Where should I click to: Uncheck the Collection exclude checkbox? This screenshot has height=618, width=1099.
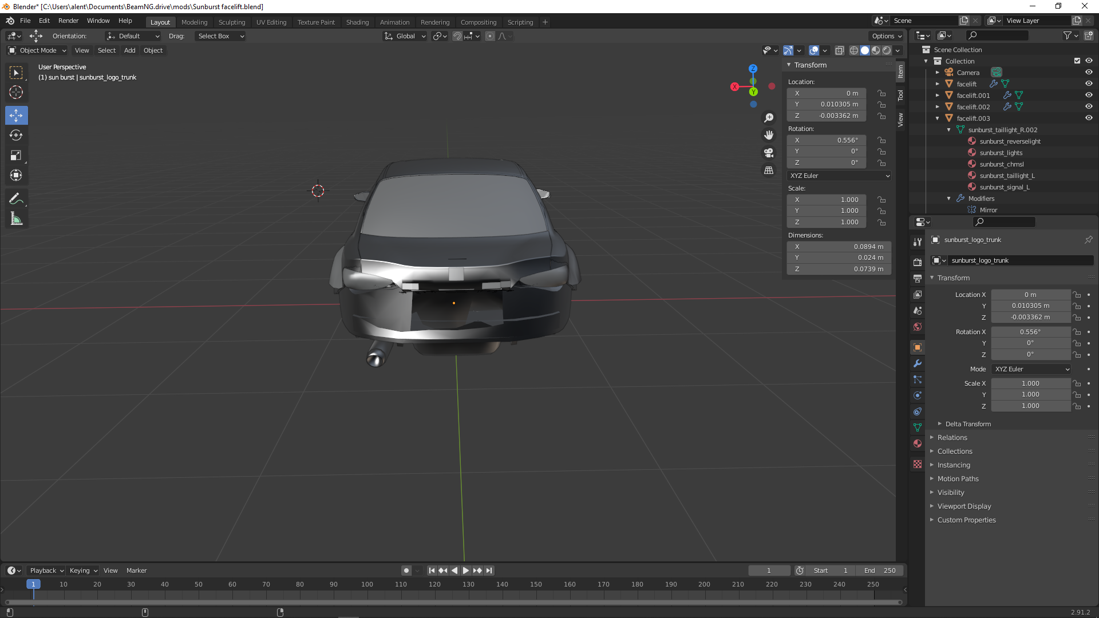(1077, 61)
